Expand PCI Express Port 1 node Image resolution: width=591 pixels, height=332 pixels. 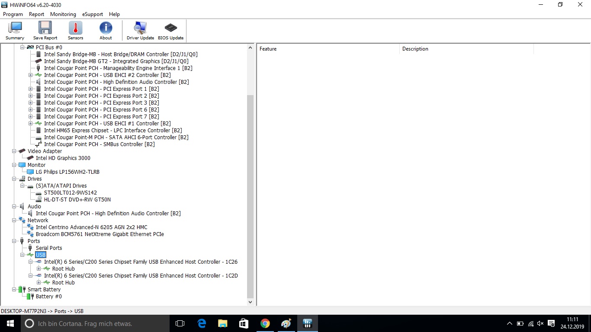coord(31,89)
